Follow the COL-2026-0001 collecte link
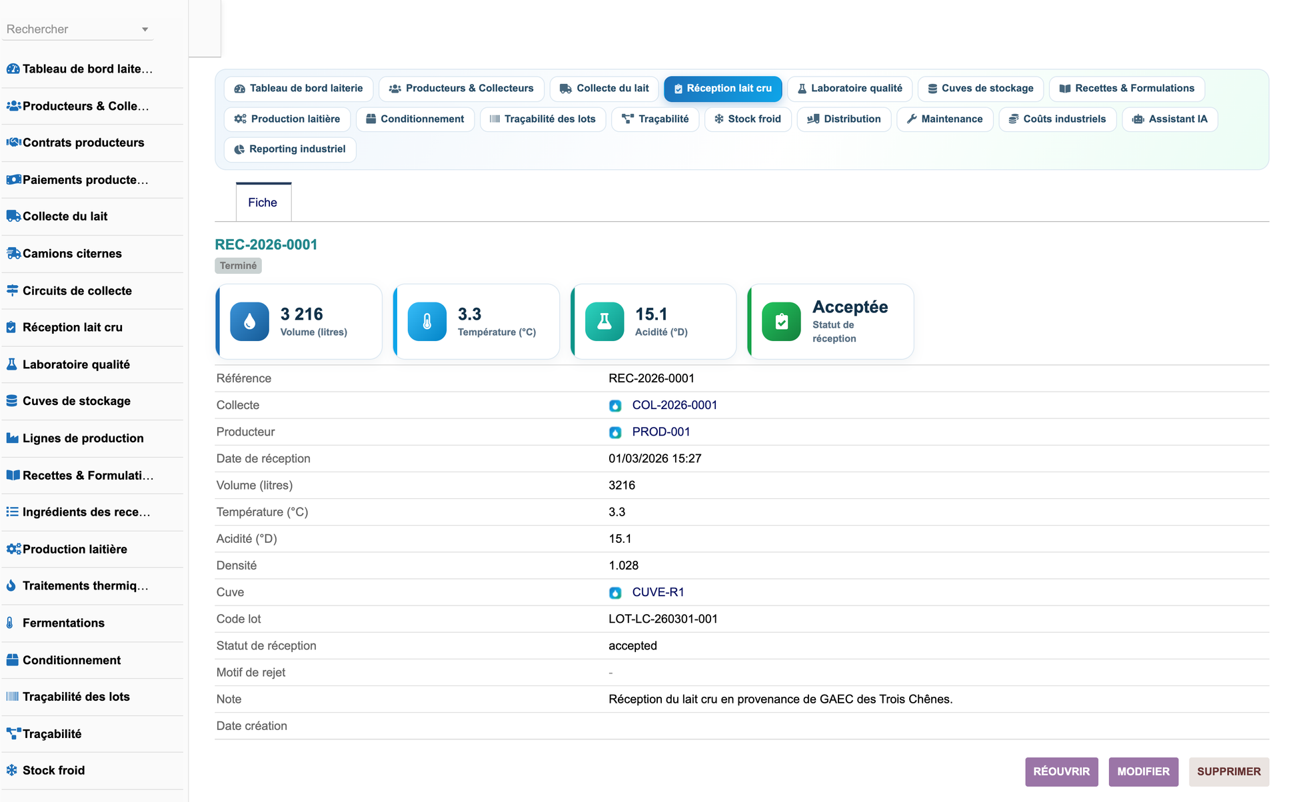This screenshot has height=802, width=1297. (674, 405)
